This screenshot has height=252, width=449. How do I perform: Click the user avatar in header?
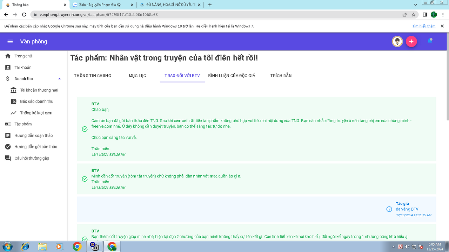[397, 42]
